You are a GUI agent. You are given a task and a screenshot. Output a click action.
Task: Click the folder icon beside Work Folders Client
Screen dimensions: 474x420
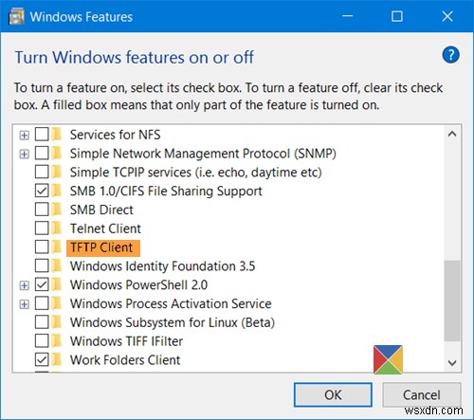point(57,359)
